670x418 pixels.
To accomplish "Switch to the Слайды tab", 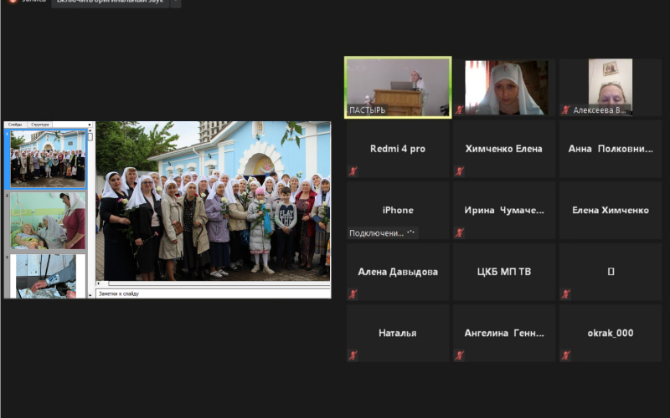I will [15, 125].
